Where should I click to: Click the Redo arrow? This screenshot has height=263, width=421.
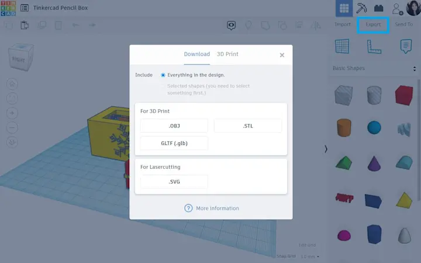pos(92,25)
